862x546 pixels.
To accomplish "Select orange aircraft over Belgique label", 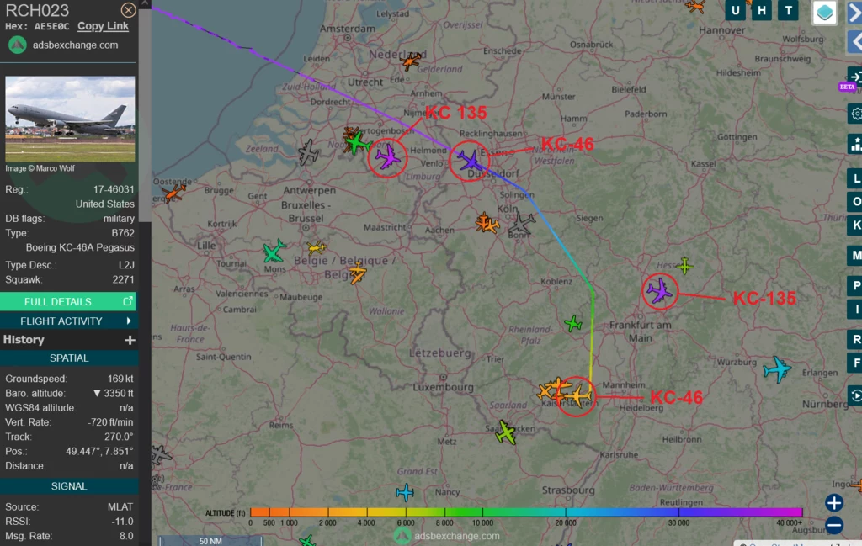I will coord(357,273).
